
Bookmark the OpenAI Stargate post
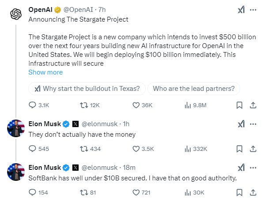[x=239, y=105]
